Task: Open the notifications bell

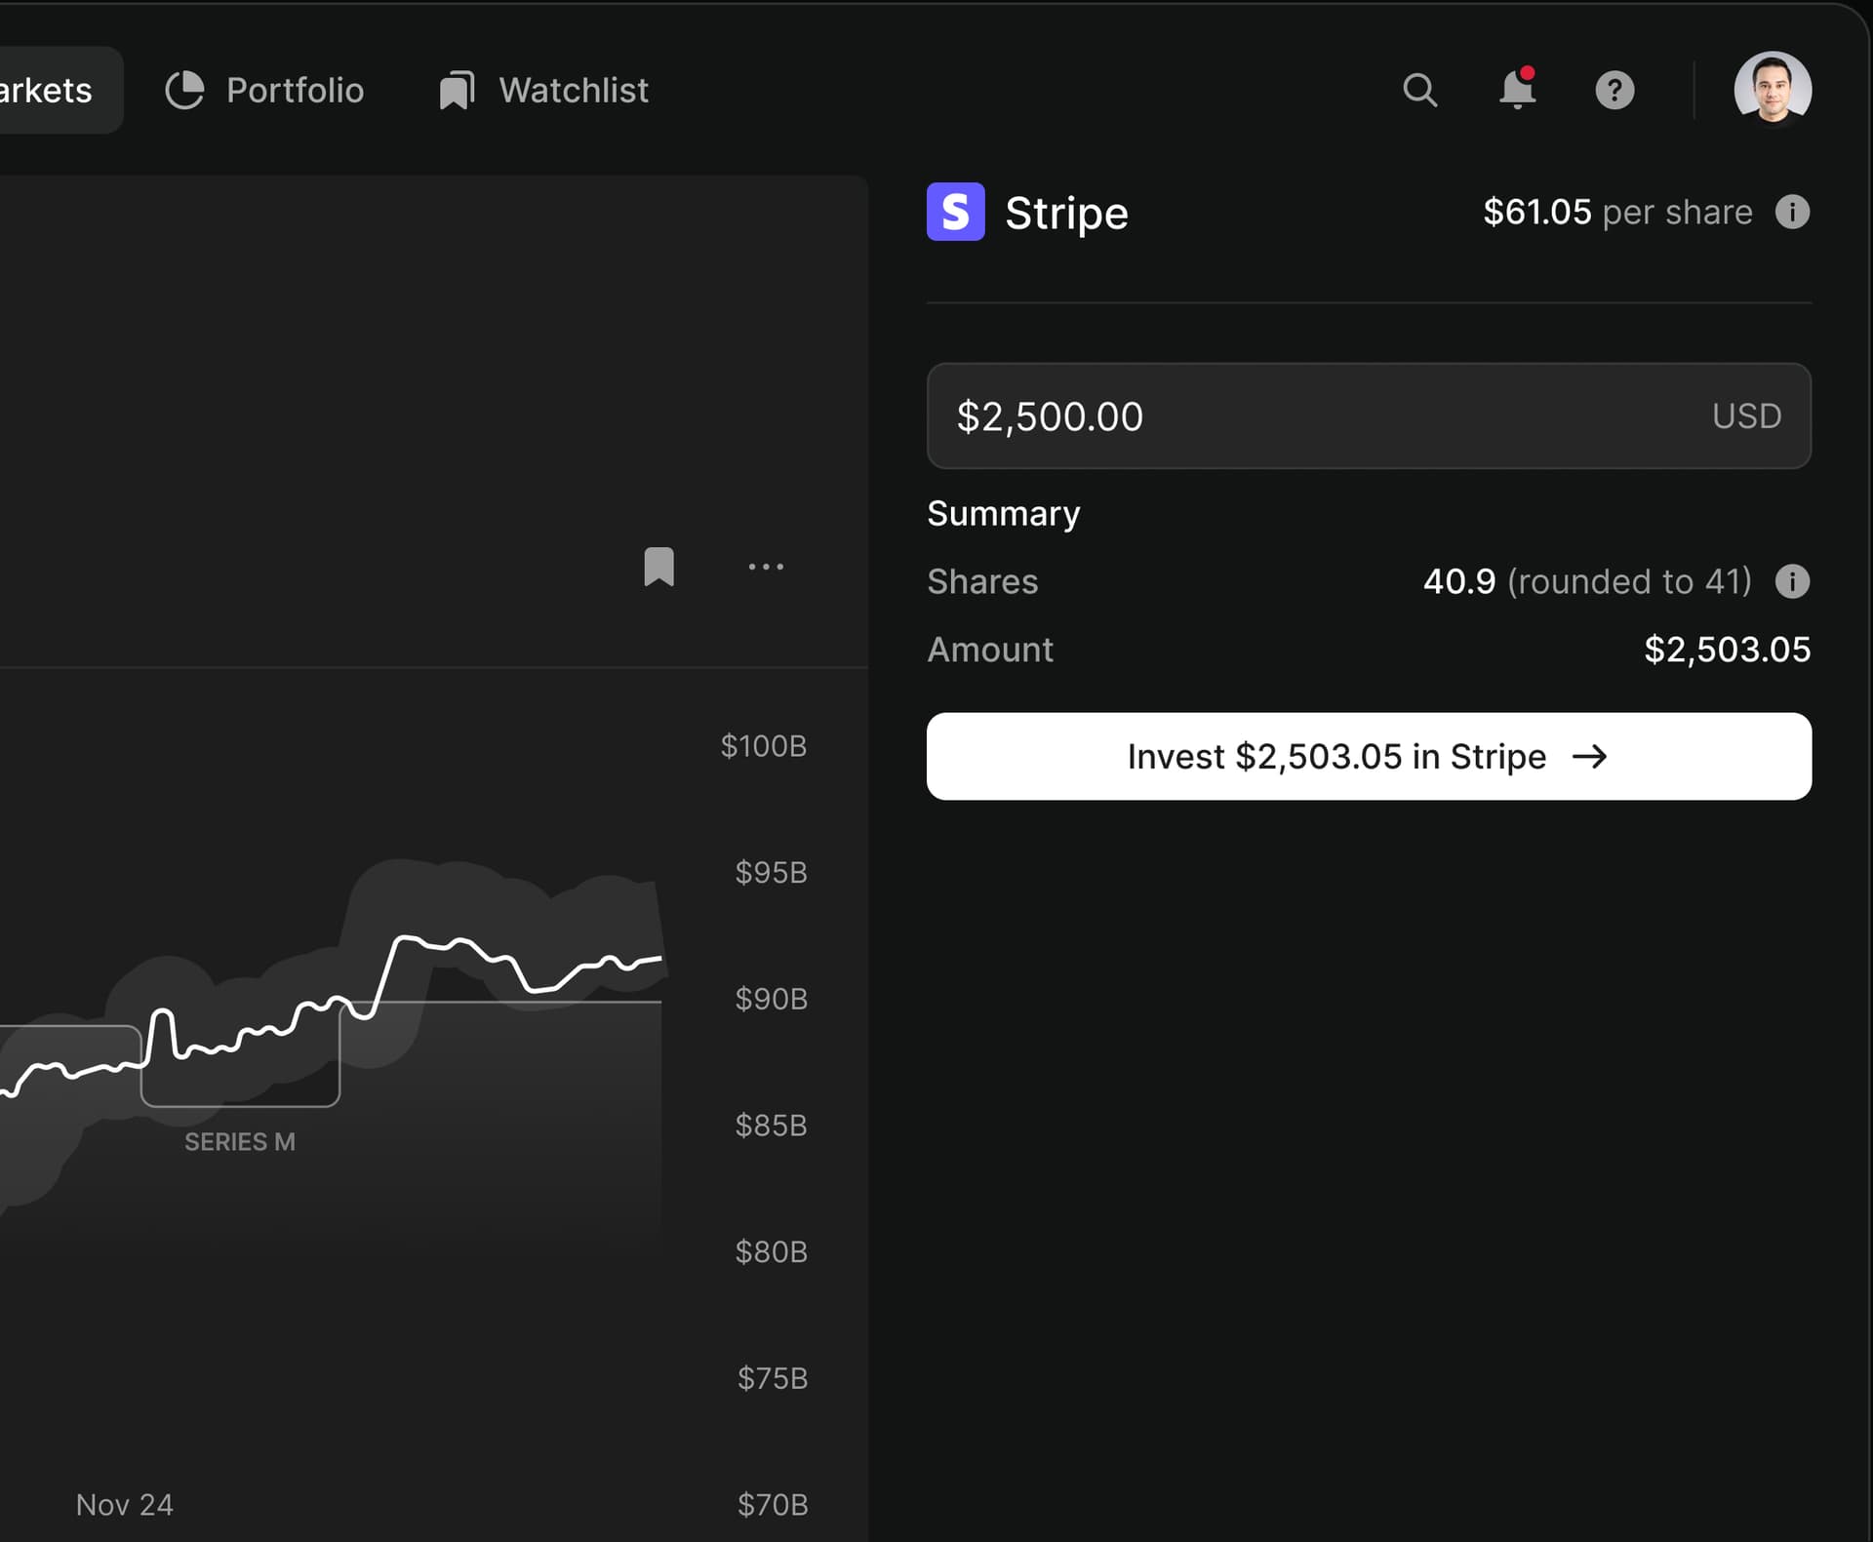Action: pyautogui.click(x=1517, y=90)
